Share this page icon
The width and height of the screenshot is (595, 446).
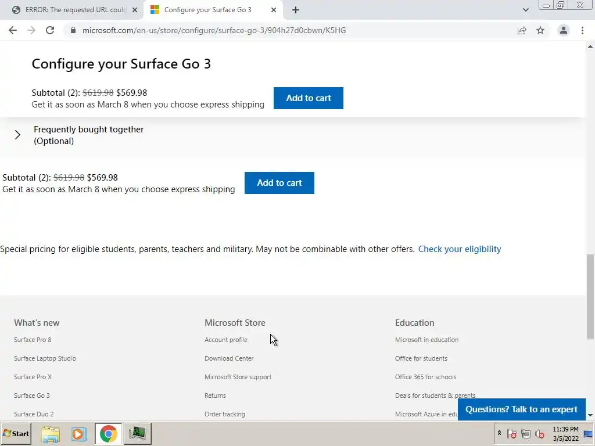point(522,30)
